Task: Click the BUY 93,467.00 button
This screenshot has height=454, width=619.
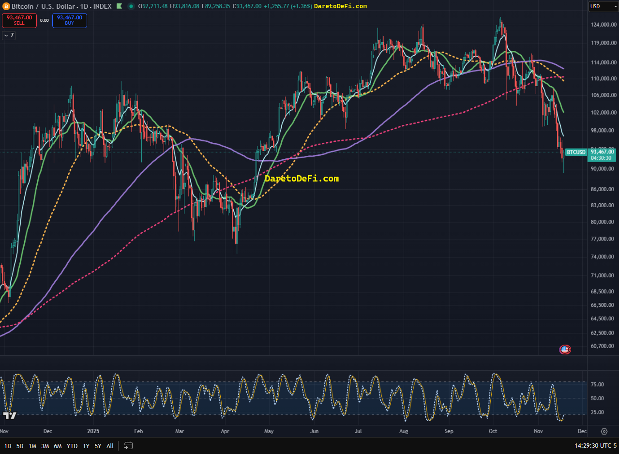Action: (x=70, y=20)
